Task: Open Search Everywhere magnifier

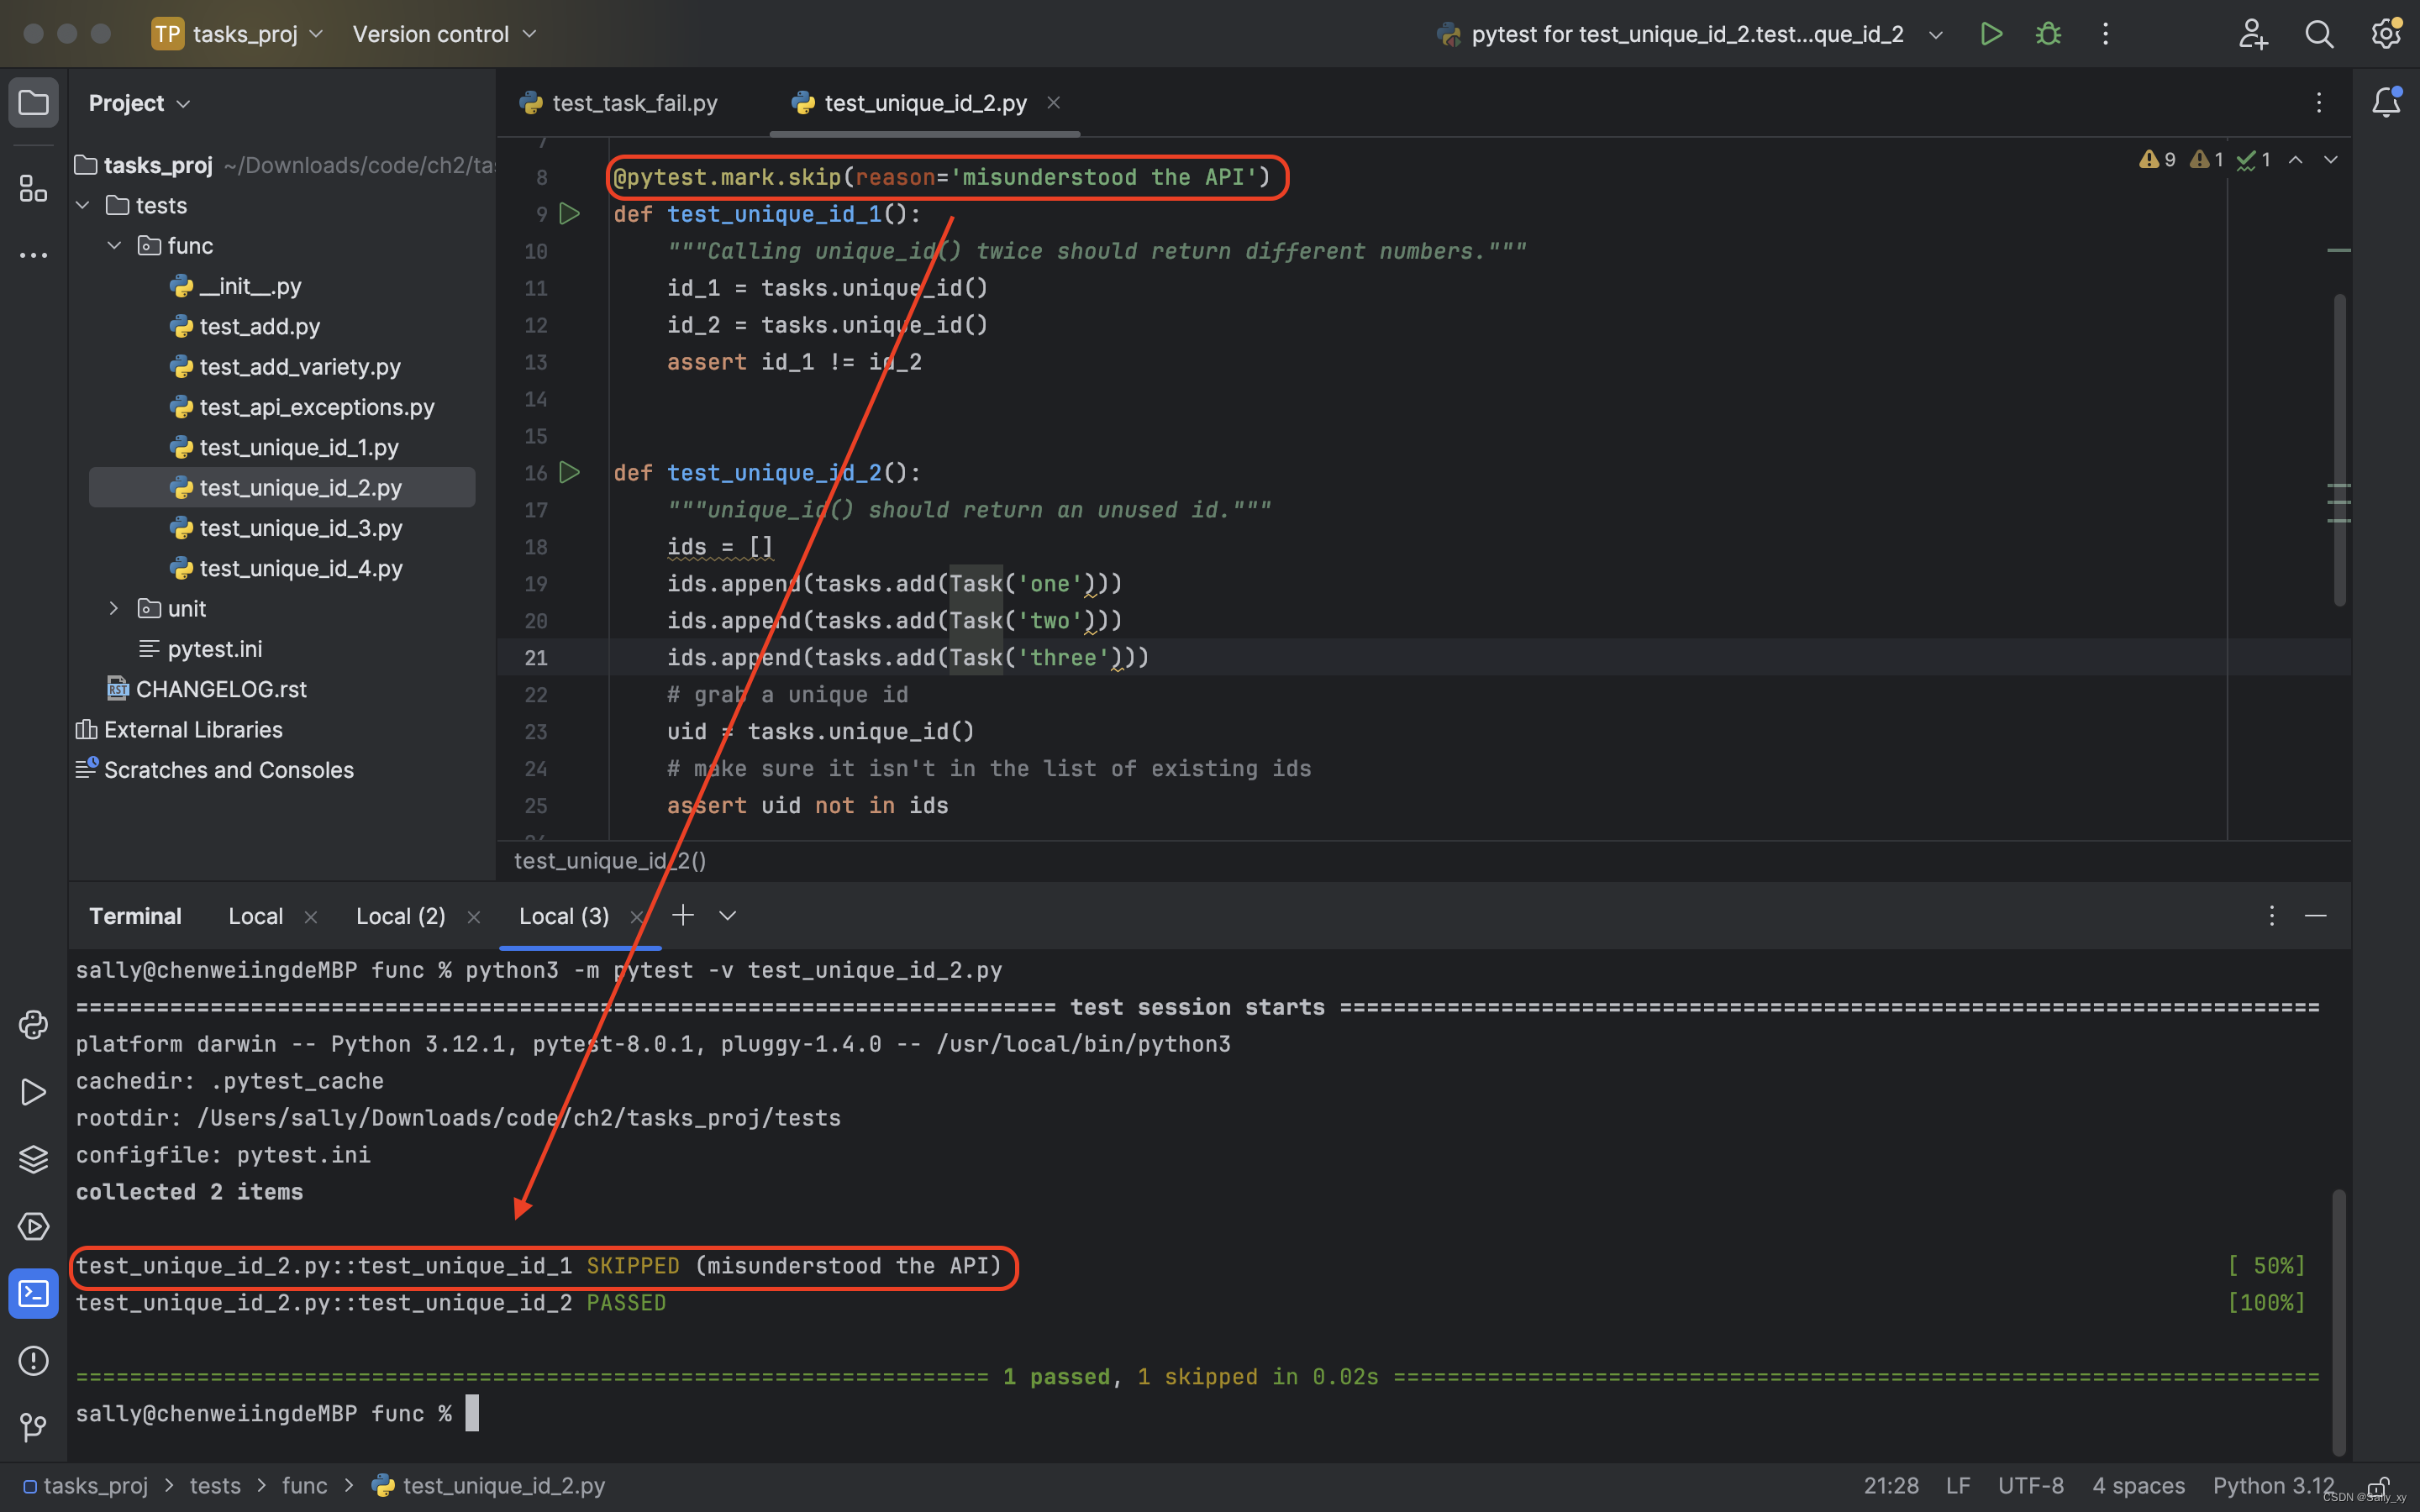Action: click(2319, 34)
